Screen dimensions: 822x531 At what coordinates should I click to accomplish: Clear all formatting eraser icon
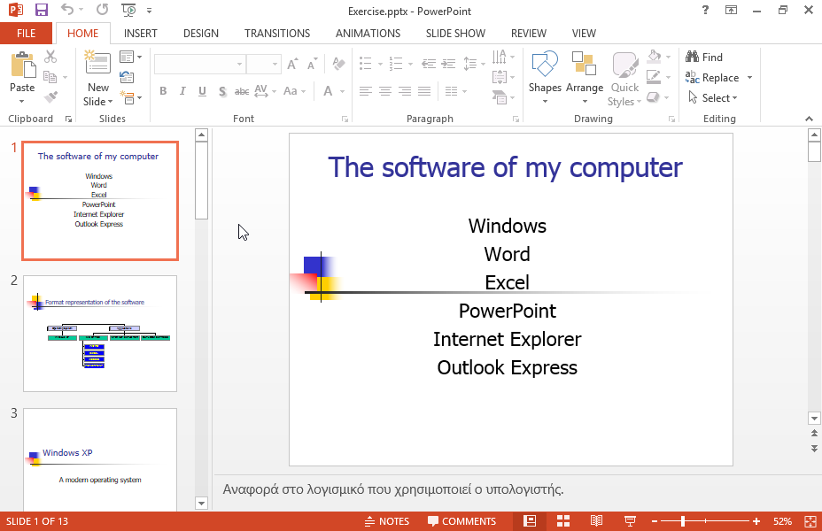338,64
